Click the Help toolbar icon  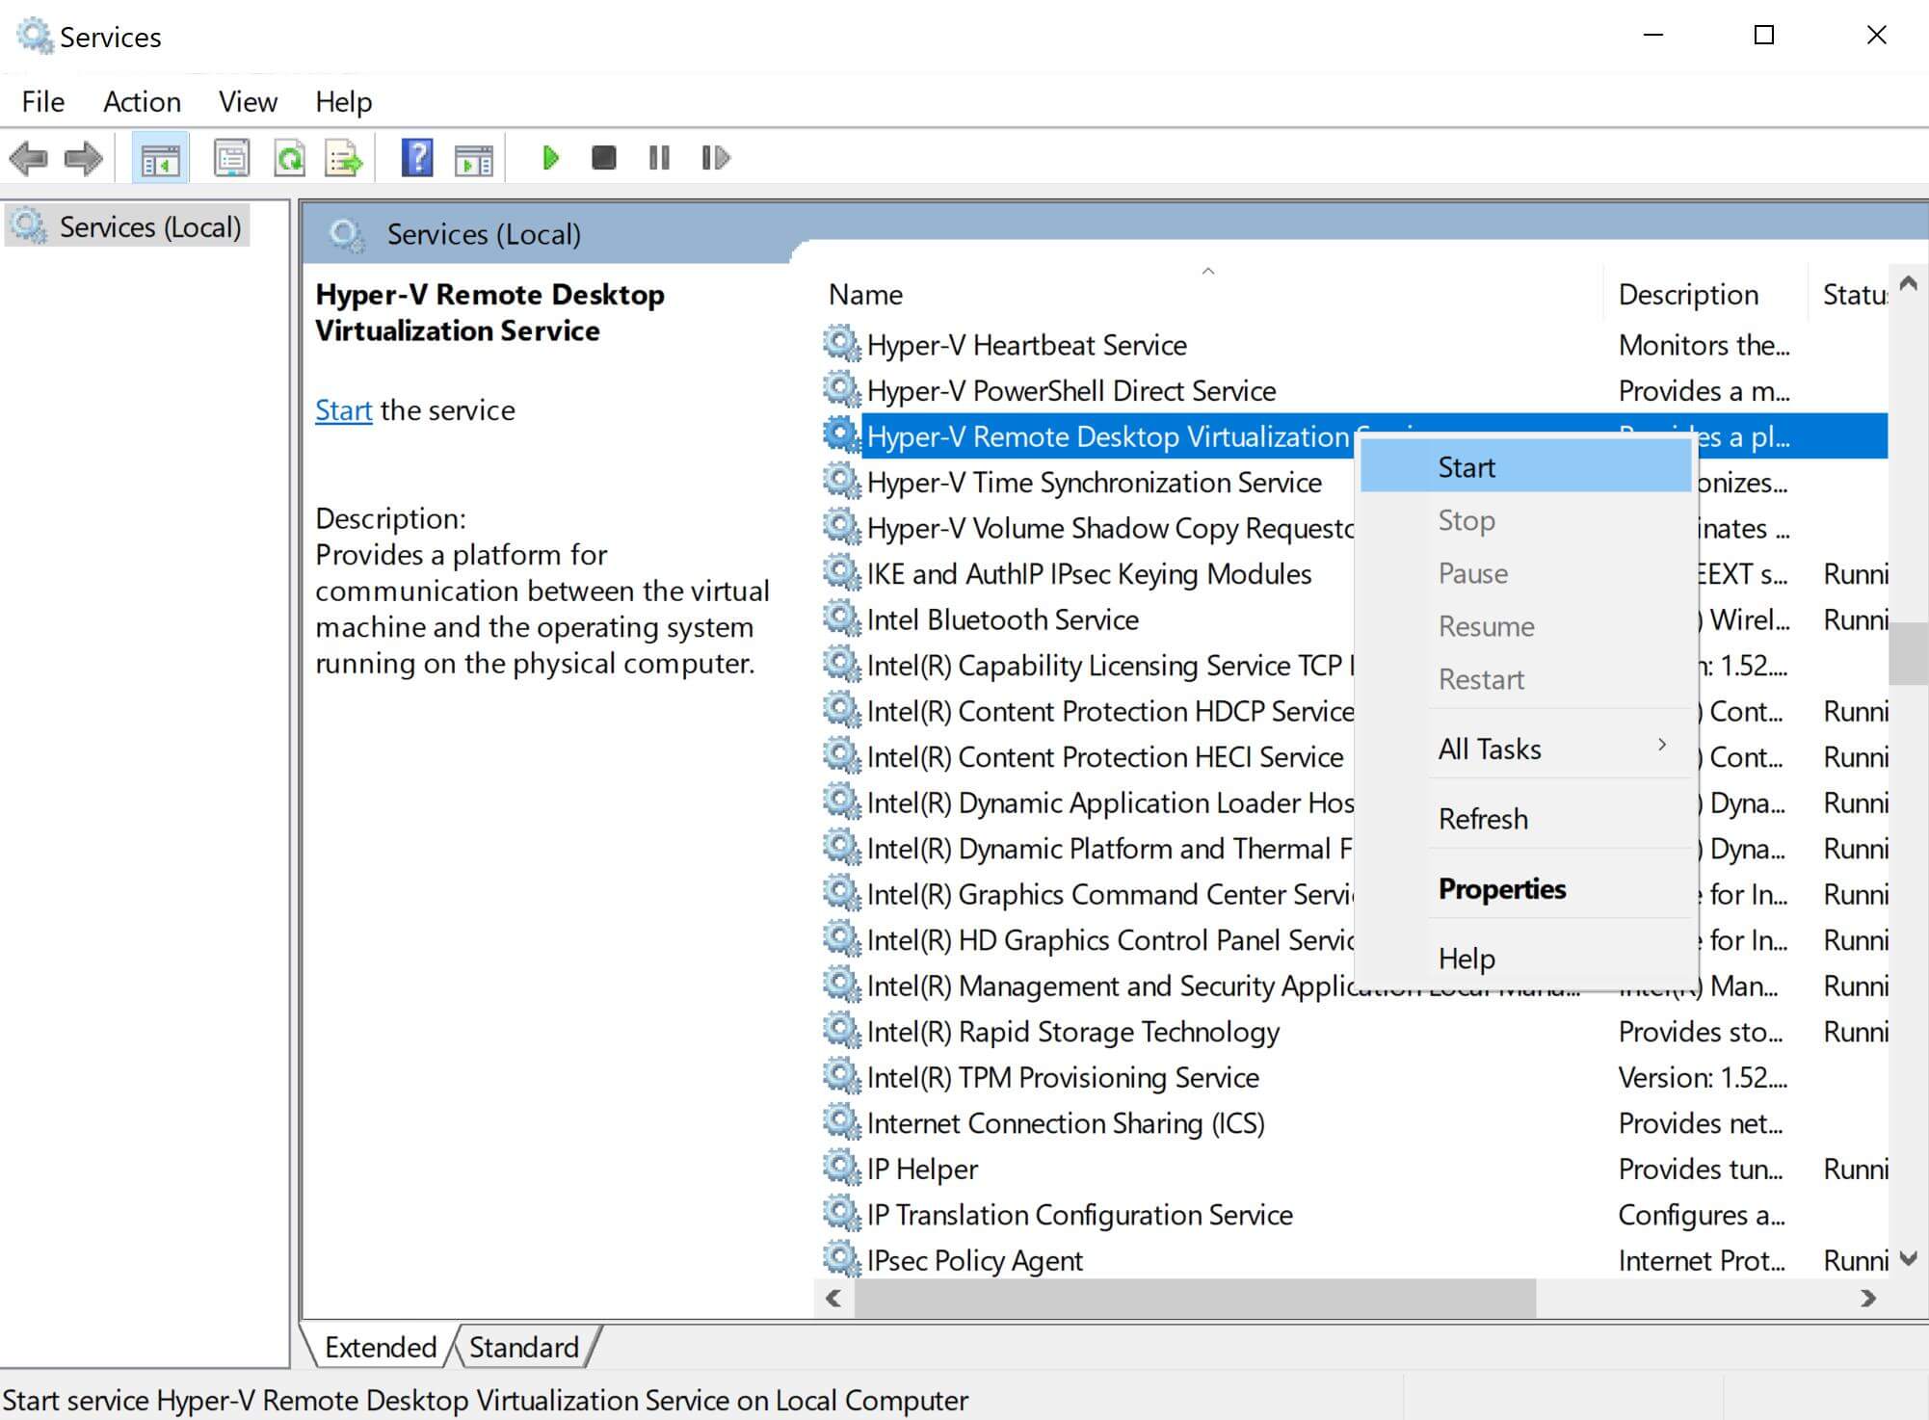tap(416, 159)
